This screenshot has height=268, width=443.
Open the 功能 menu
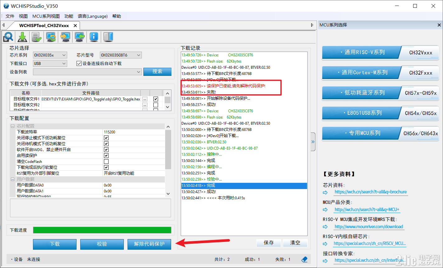[69, 16]
